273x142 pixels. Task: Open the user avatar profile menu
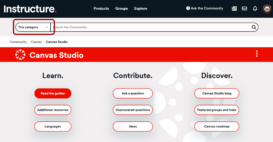(x=267, y=9)
